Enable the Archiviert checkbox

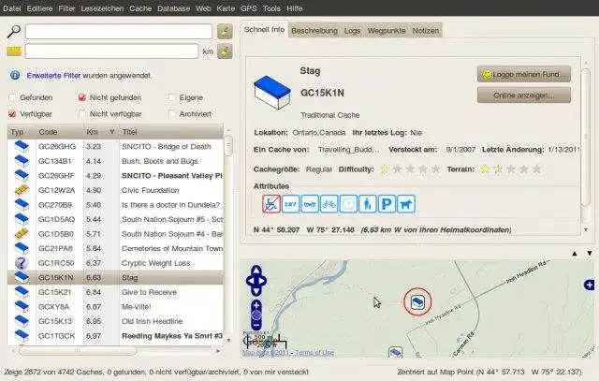172,114
